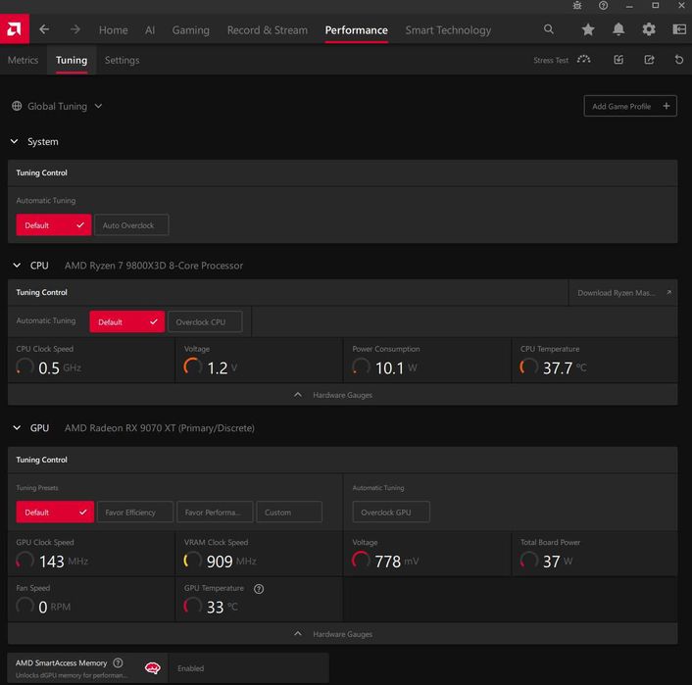Toggle the sidebar panel icon
The height and width of the screenshot is (685, 692).
(679, 29)
